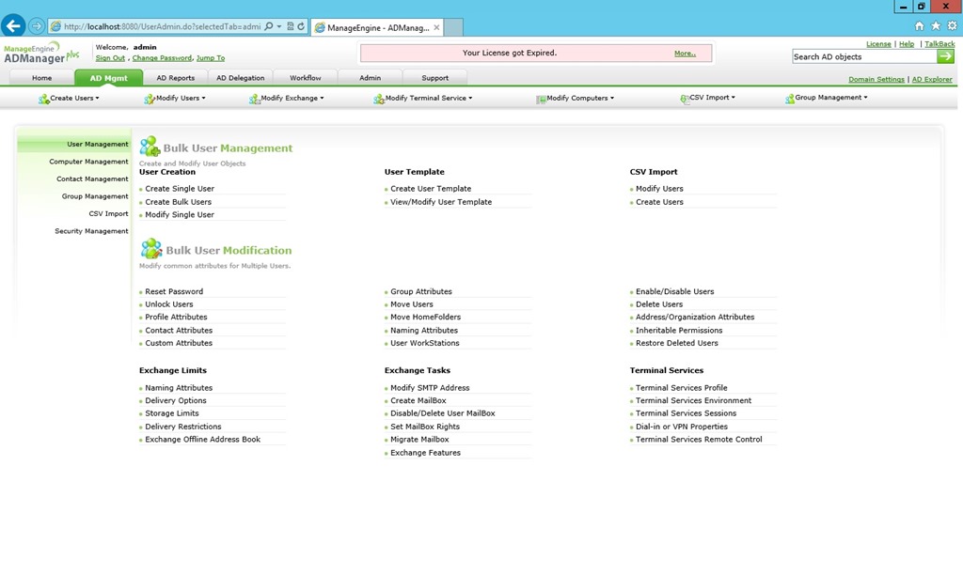Image resolution: width=963 pixels, height=575 pixels.
Task: Click the More.. link in license banner
Action: 685,54
